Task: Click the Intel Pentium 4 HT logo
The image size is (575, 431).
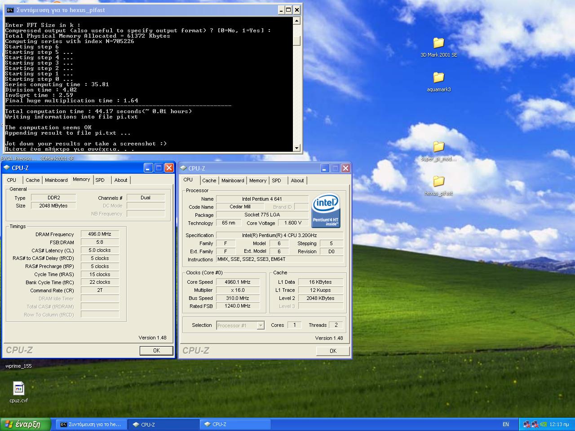Action: click(326, 211)
